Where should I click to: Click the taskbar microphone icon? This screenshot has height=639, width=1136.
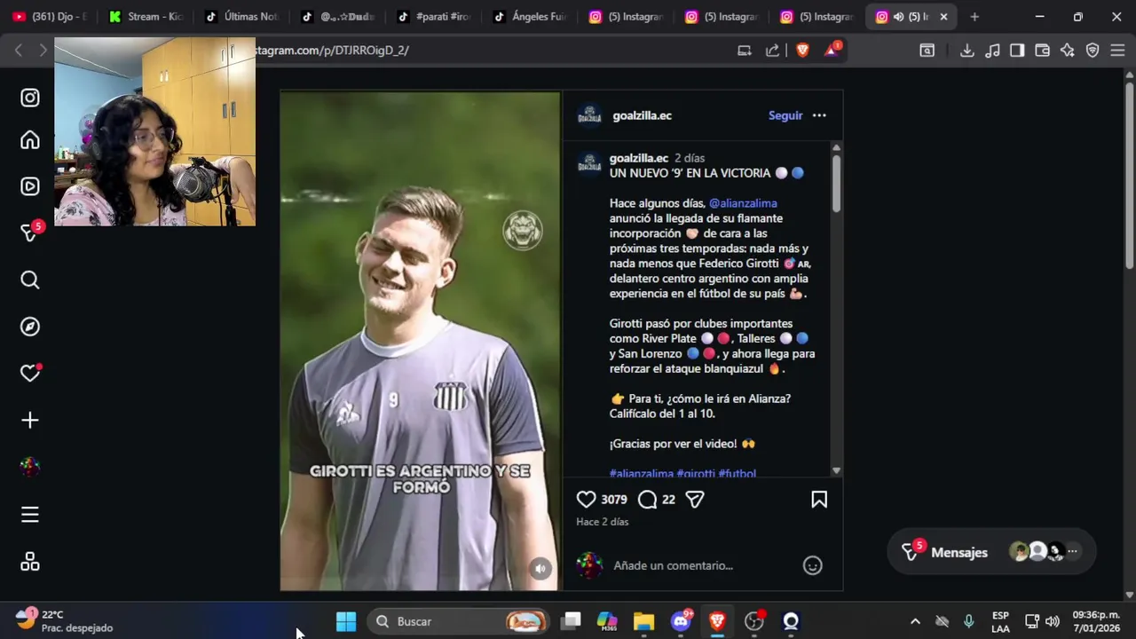[968, 621]
